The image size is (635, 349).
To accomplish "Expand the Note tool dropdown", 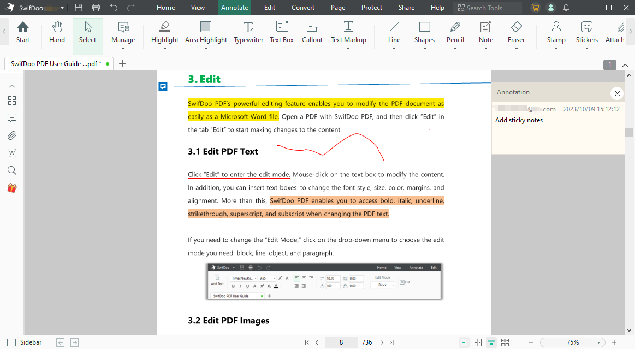I will pos(486,49).
